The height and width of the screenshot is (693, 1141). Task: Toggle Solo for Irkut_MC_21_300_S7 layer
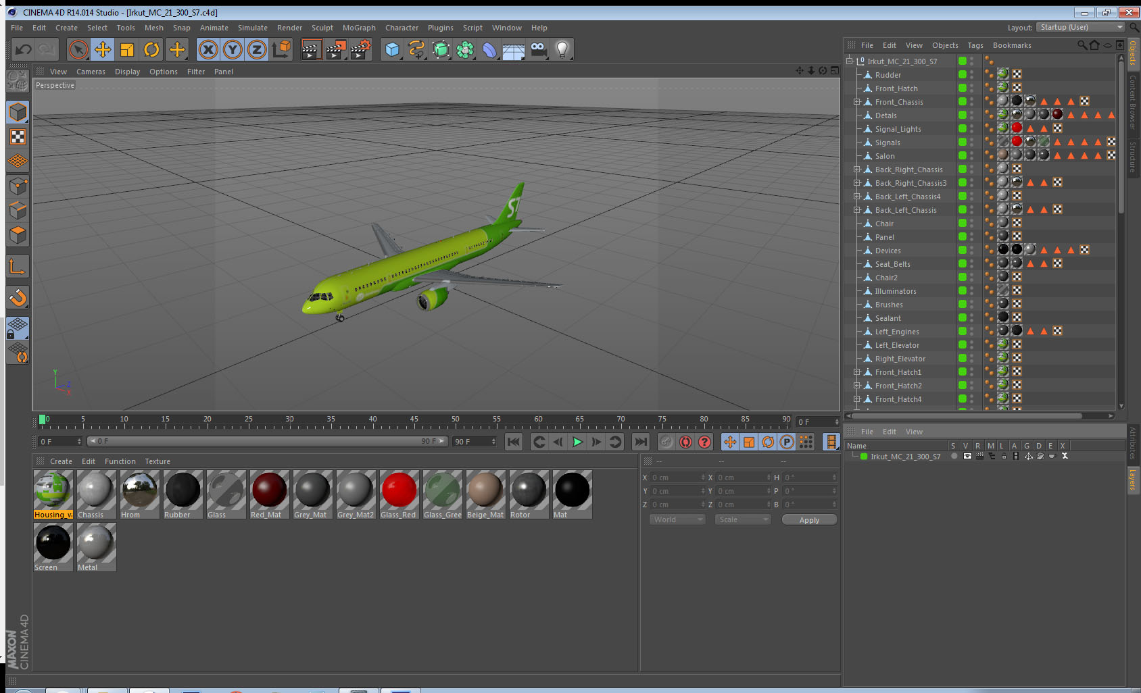[954, 456]
